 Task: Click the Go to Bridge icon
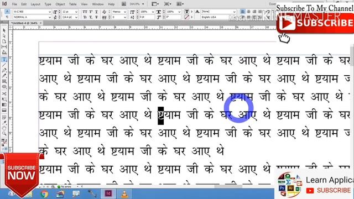point(124,4)
